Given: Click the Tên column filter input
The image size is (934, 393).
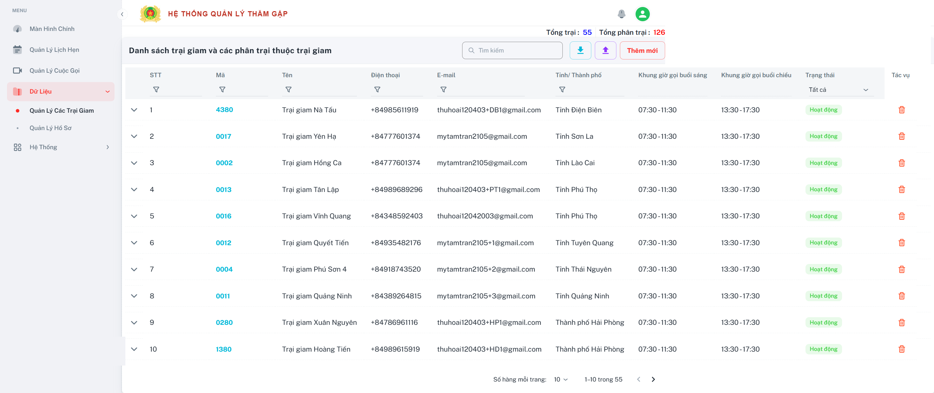Looking at the screenshot, I should 319,89.
